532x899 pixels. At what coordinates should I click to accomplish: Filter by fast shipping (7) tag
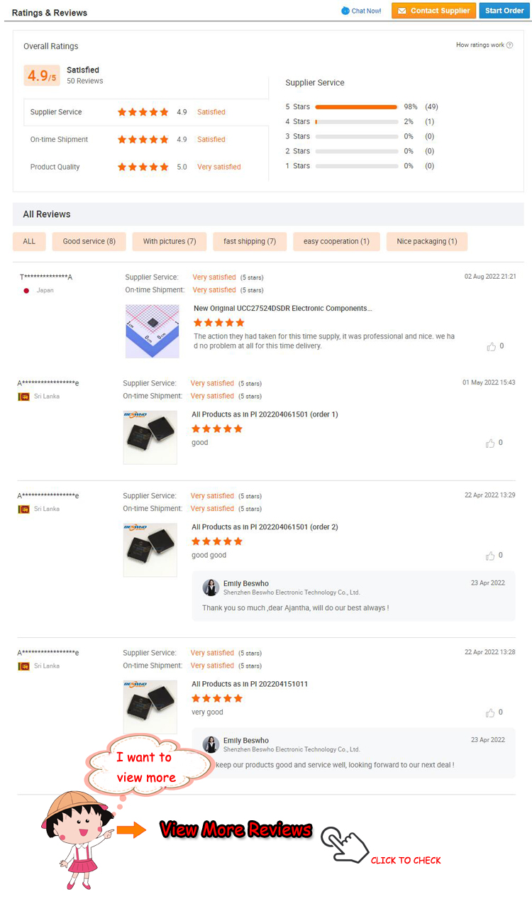250,241
